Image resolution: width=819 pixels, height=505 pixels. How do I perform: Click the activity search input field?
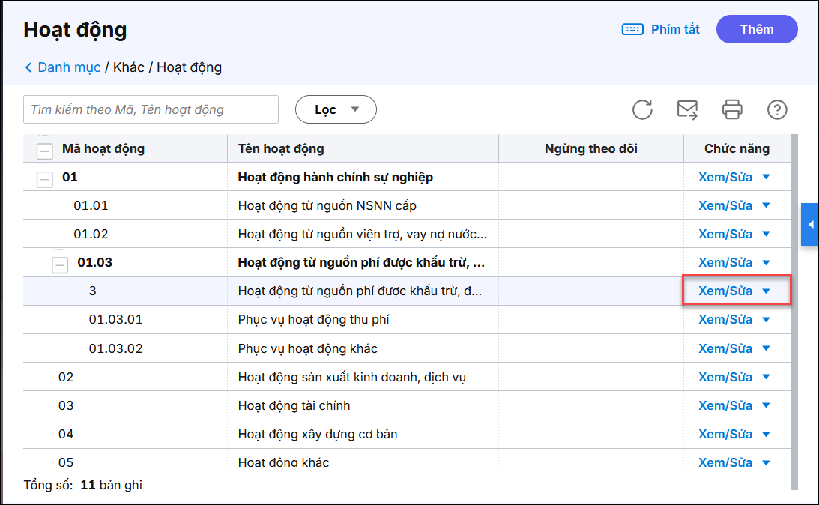151,109
